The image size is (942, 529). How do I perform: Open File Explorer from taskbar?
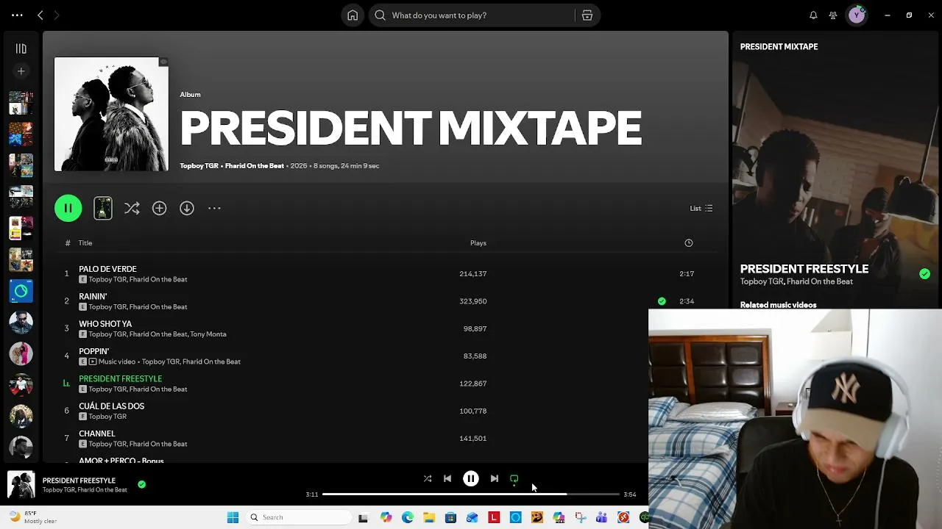[429, 517]
